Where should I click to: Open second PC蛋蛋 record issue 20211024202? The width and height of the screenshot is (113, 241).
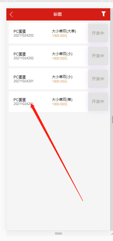[48, 56]
